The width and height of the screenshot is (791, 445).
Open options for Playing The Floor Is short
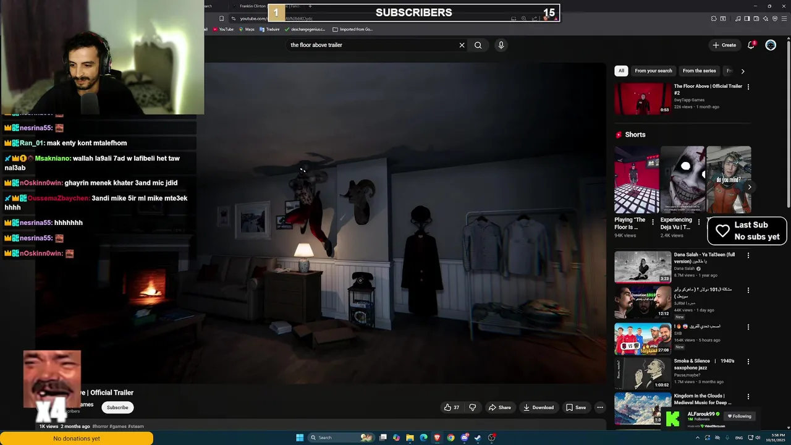point(653,222)
